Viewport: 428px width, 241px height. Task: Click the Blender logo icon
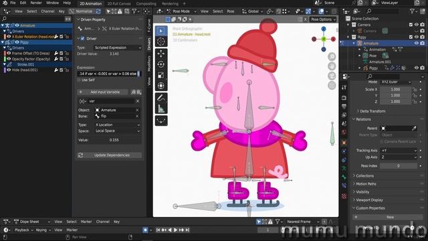pos(5,3)
